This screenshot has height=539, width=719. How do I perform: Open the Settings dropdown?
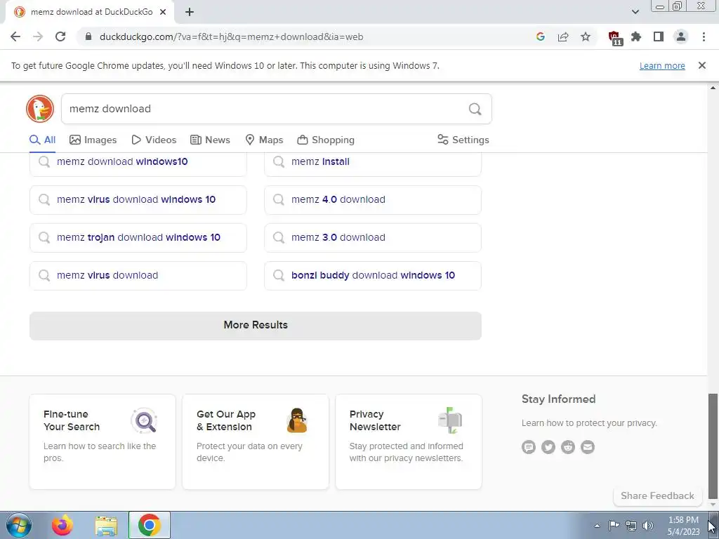click(x=463, y=140)
